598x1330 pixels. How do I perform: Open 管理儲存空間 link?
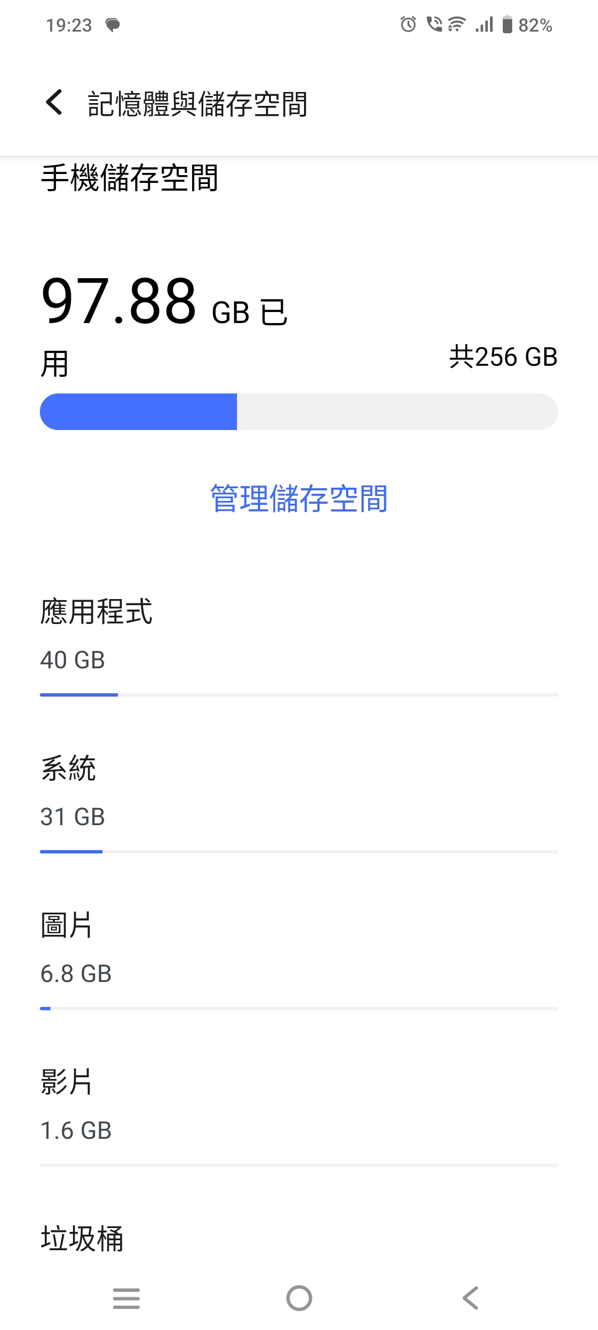point(299,498)
